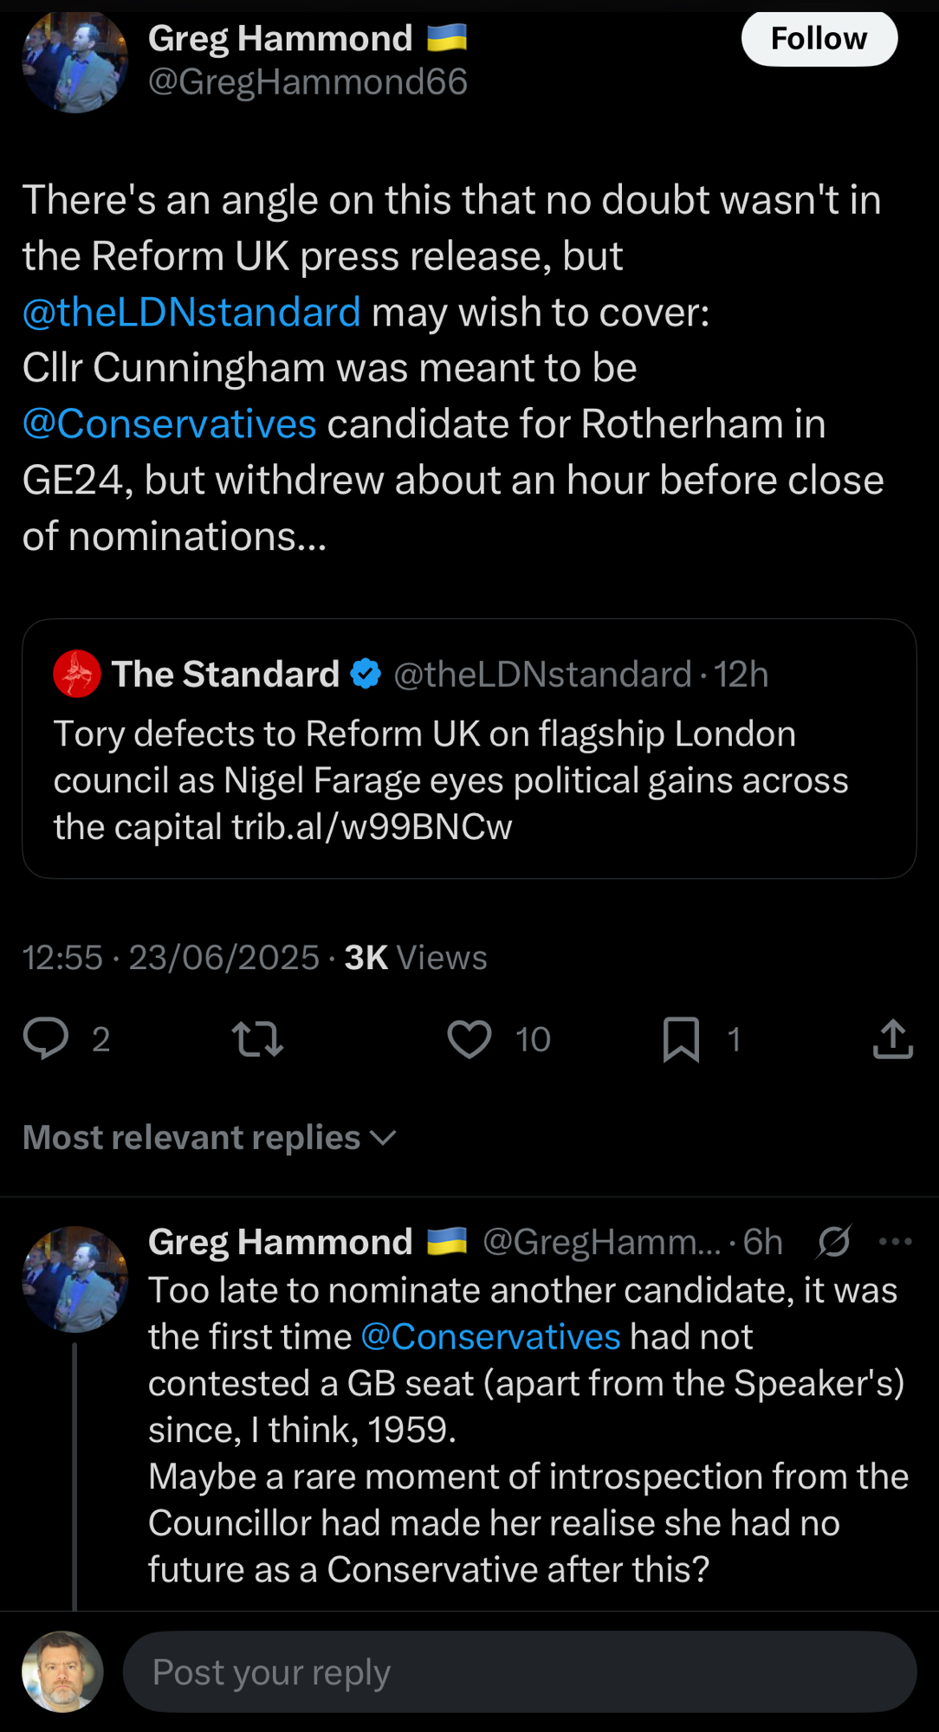Open the three-dot menu on reply

pyautogui.click(x=895, y=1242)
